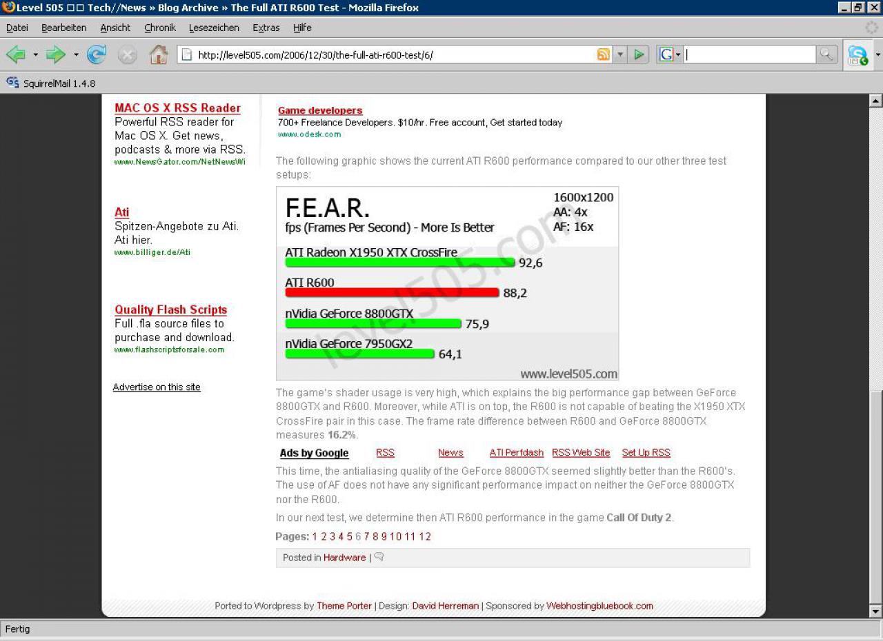Open the David Herreman footer link

446,606
